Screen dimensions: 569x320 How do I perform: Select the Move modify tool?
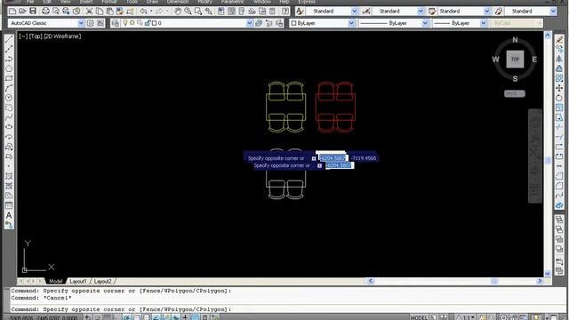(x=559, y=88)
